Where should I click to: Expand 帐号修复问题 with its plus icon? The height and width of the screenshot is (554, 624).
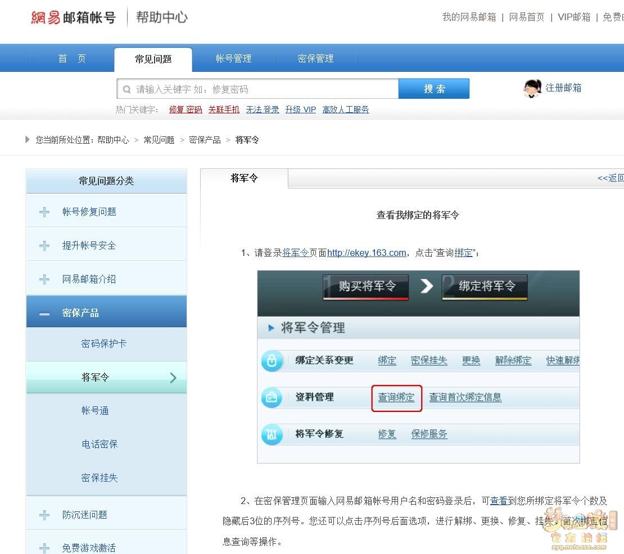[44, 212]
